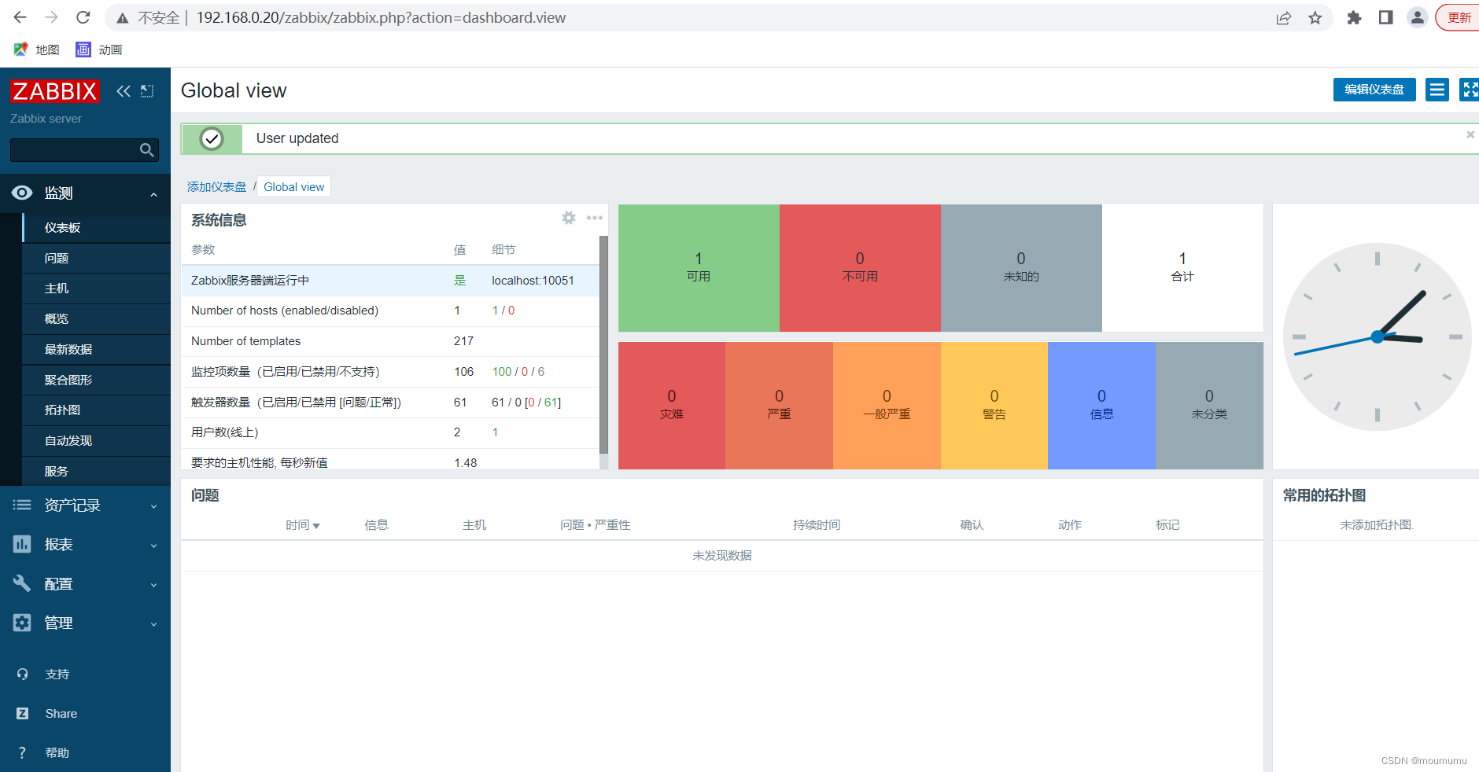Select 自动发现 in the sidebar
Viewport: 1479px width, 772px height.
[x=97, y=441]
